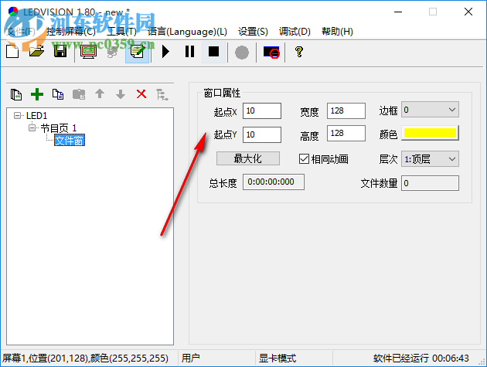Viewport: 487px width, 367px height.
Task: Click the greyed-out paste icon
Action: [79, 94]
